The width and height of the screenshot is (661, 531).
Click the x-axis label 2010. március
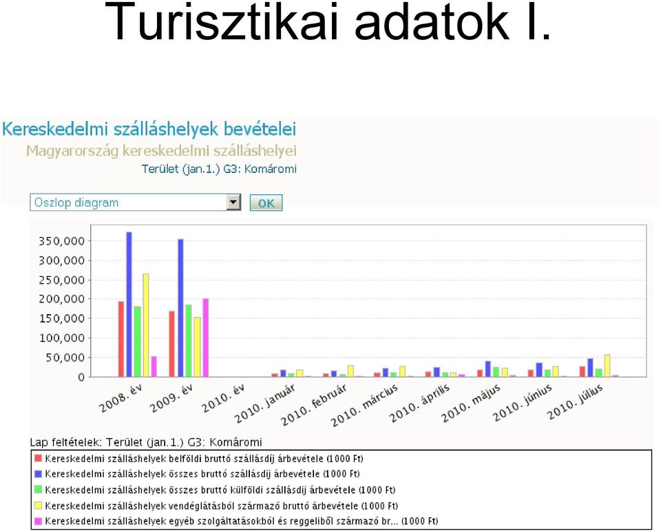364,406
